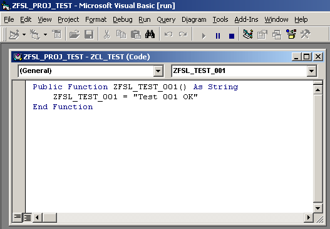Toggle Full Module View button
The height and width of the screenshot is (229, 330).
click(x=27, y=217)
